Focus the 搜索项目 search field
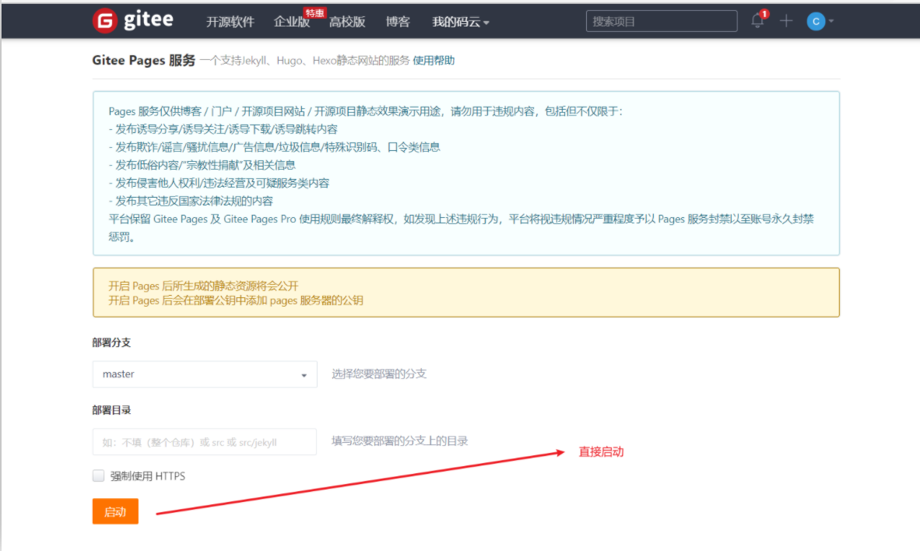This screenshot has width=920, height=551. [x=662, y=21]
